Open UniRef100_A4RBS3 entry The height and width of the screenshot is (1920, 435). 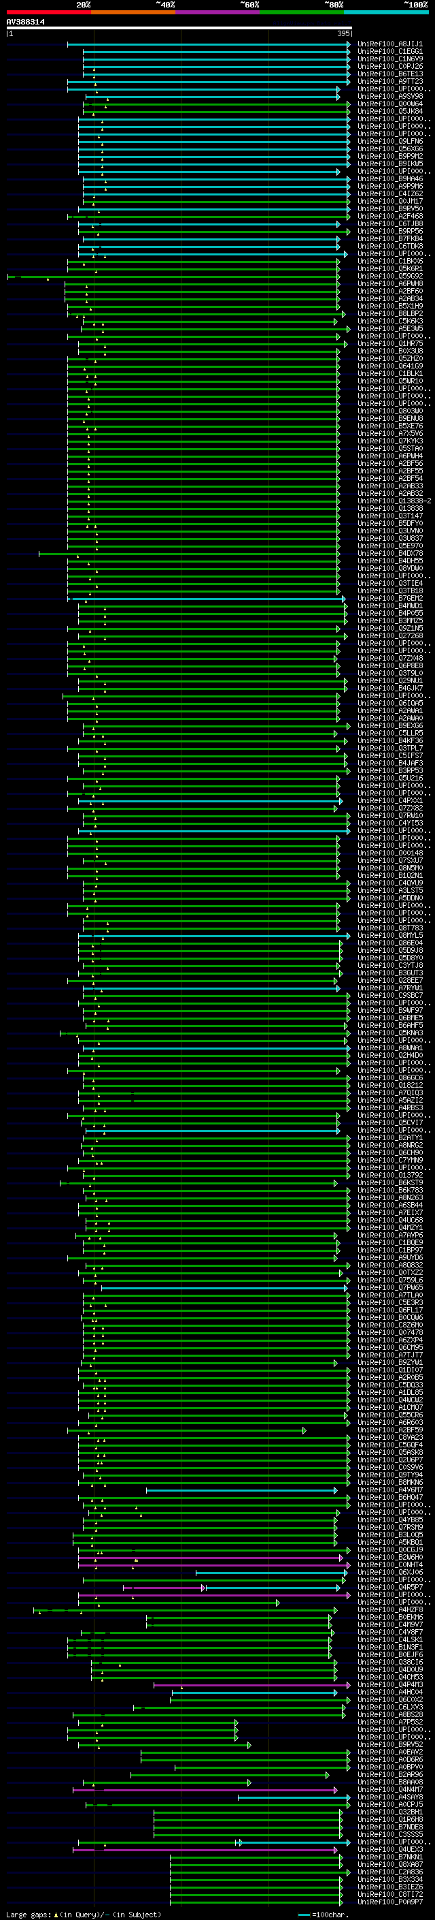coord(389,1107)
